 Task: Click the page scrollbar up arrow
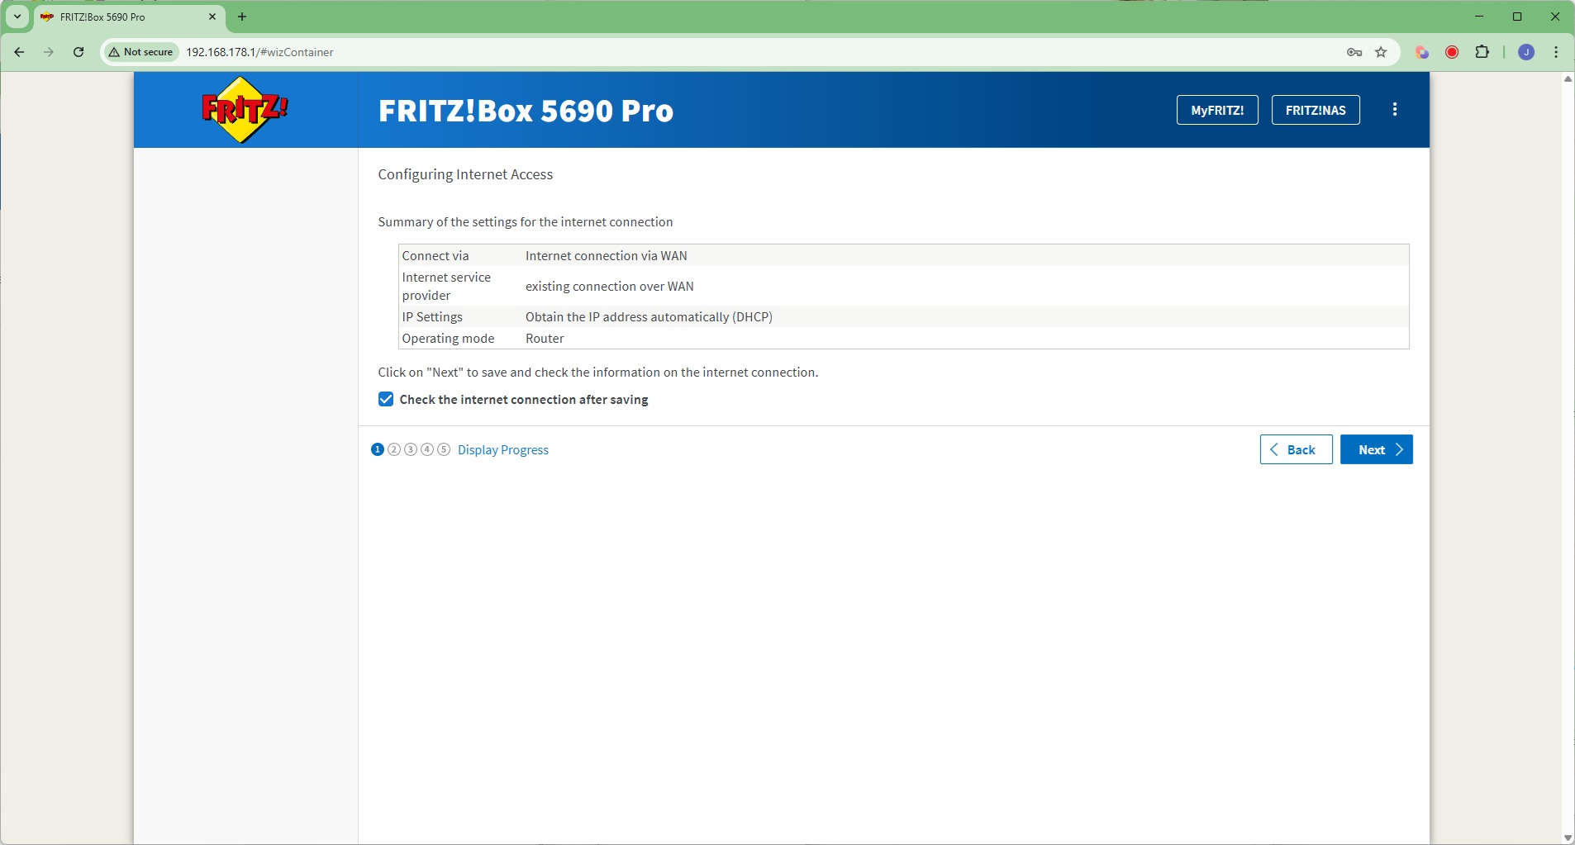click(1568, 79)
